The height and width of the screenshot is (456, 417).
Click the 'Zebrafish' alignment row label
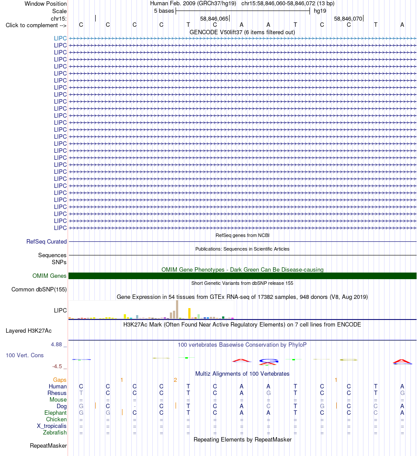pyautogui.click(x=55, y=432)
